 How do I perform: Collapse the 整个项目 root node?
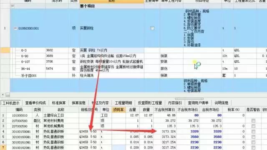point(13,6)
